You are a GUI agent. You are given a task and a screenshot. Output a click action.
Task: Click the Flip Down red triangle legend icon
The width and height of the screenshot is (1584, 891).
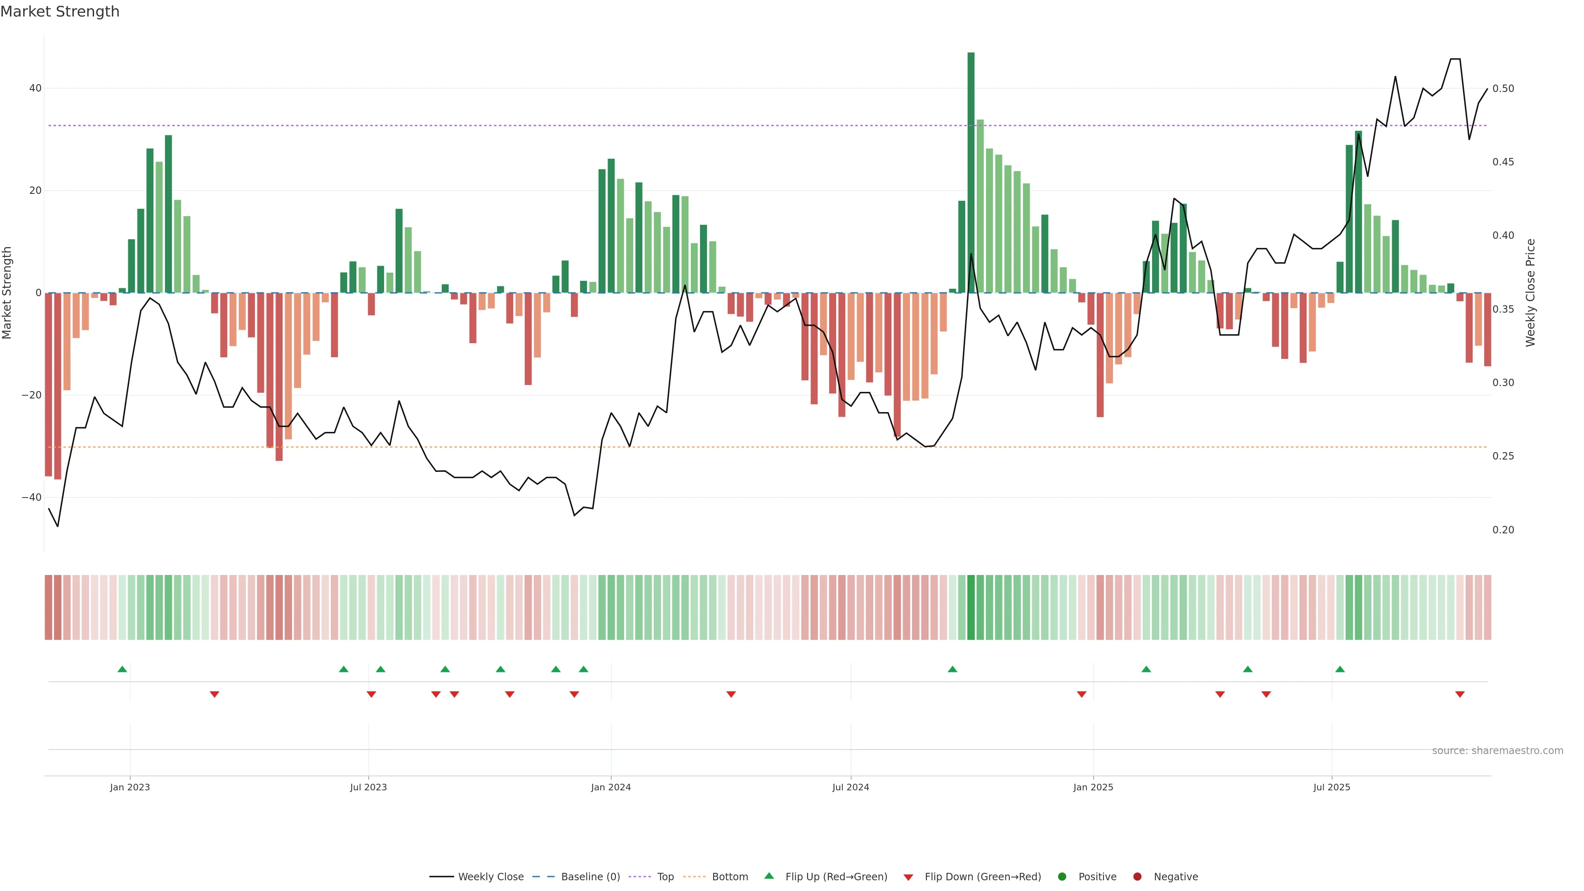908,877
